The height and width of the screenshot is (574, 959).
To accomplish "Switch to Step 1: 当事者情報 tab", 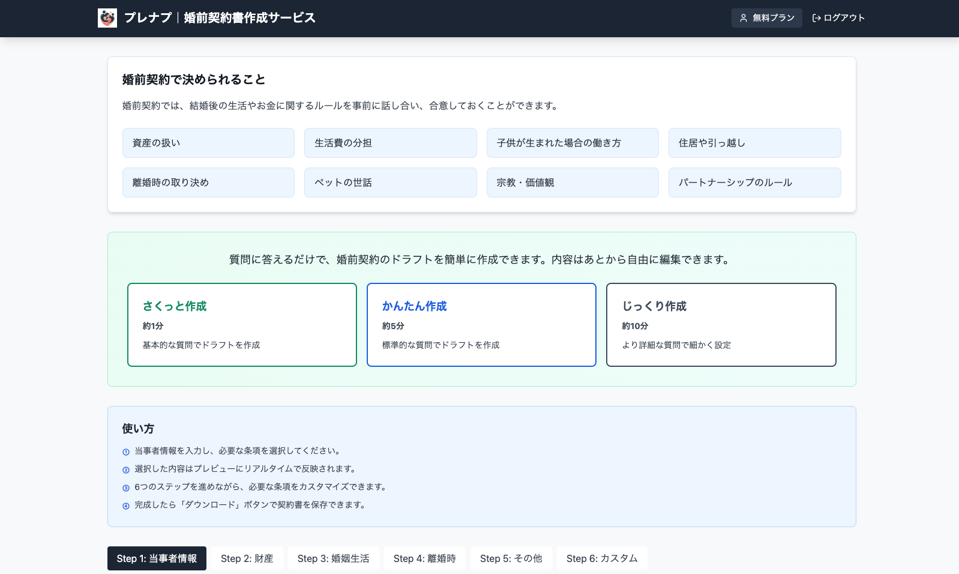I will tap(157, 558).
